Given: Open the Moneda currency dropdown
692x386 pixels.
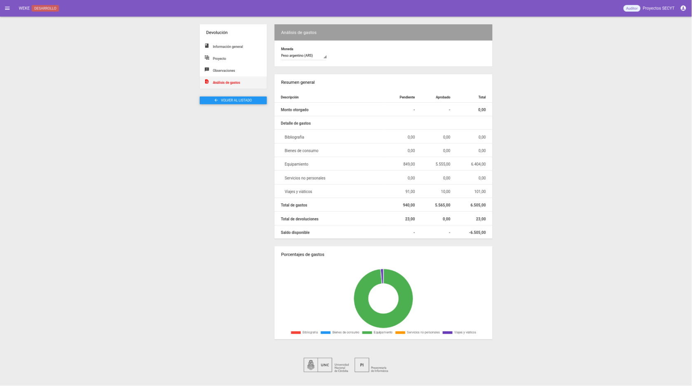Looking at the screenshot, I should click(303, 56).
